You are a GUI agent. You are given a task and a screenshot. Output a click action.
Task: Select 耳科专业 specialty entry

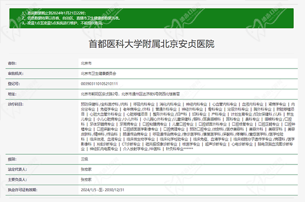point(233,119)
